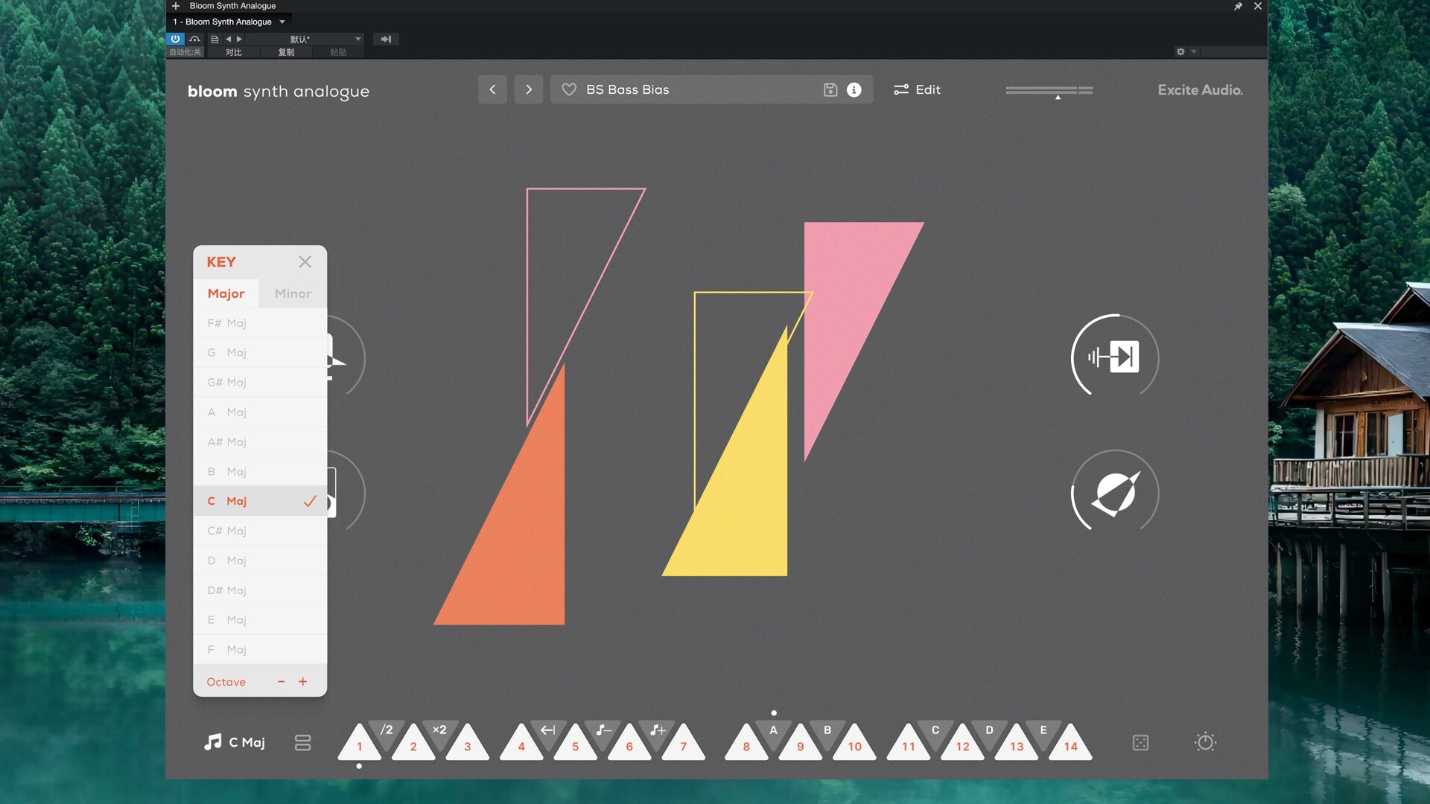1430x804 pixels.
Task: Favorite the BS Bass Bias preset
Action: (x=569, y=89)
